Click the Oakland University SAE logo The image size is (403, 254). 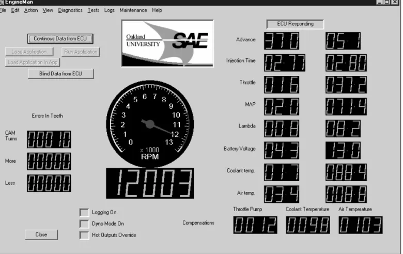[x=167, y=43]
